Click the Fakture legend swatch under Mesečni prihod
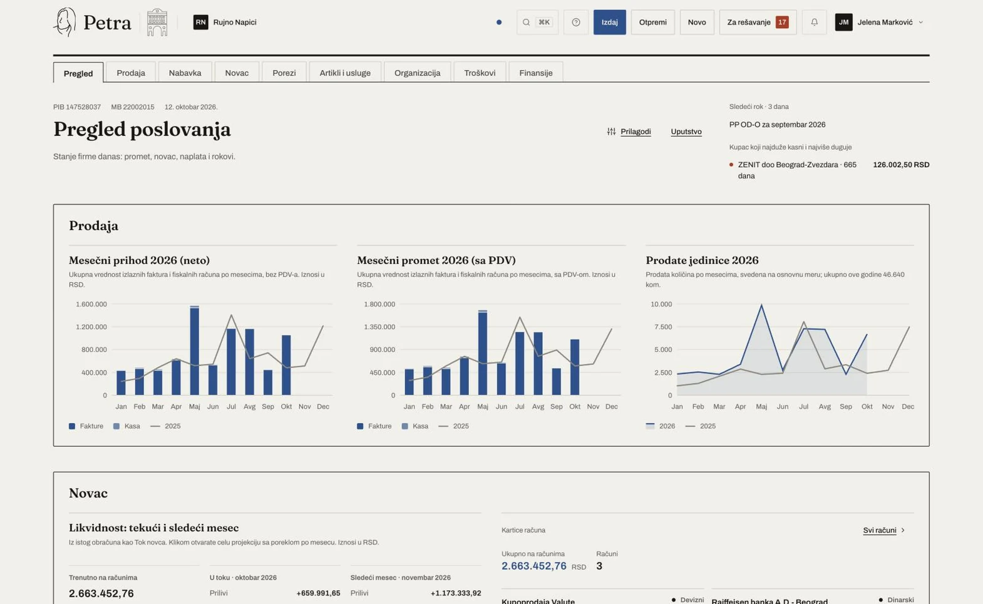 72,426
